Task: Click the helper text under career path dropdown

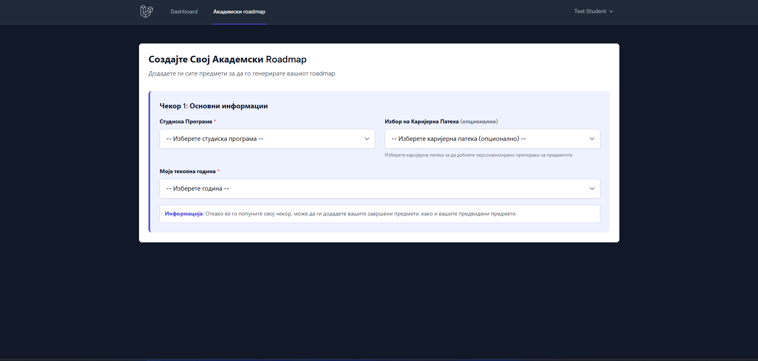Action: [x=478, y=155]
